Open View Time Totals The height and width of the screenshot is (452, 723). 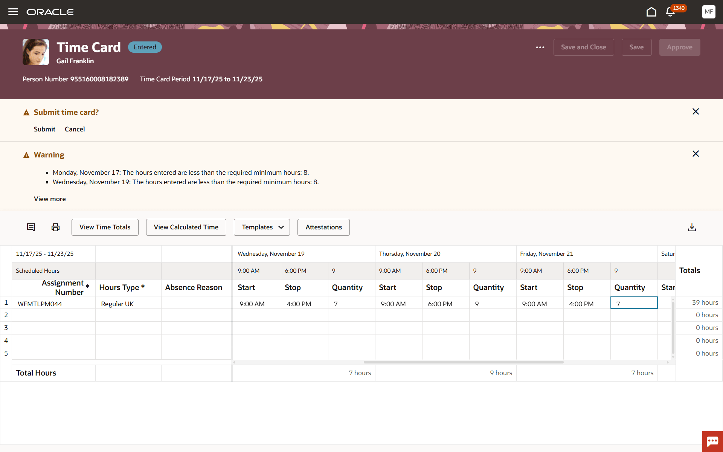105,227
